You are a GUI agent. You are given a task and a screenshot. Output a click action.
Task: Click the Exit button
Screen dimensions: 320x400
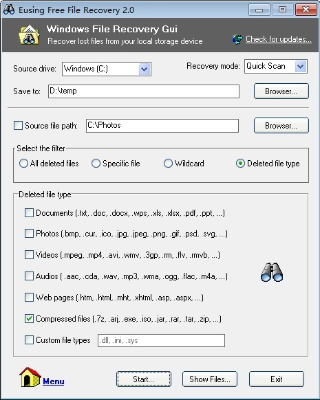coord(277,379)
